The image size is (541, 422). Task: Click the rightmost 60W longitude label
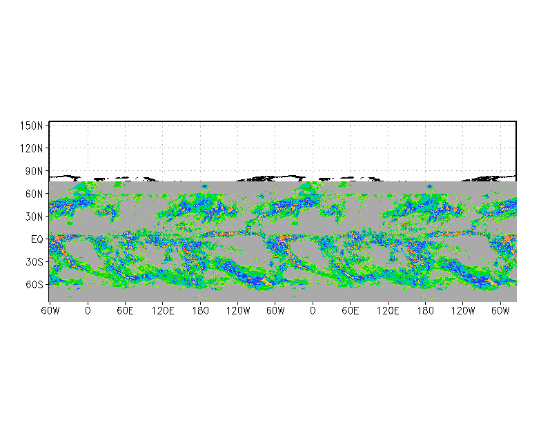pos(500,310)
